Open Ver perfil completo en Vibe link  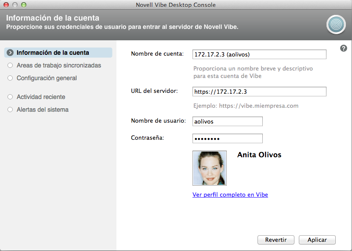click(230, 194)
